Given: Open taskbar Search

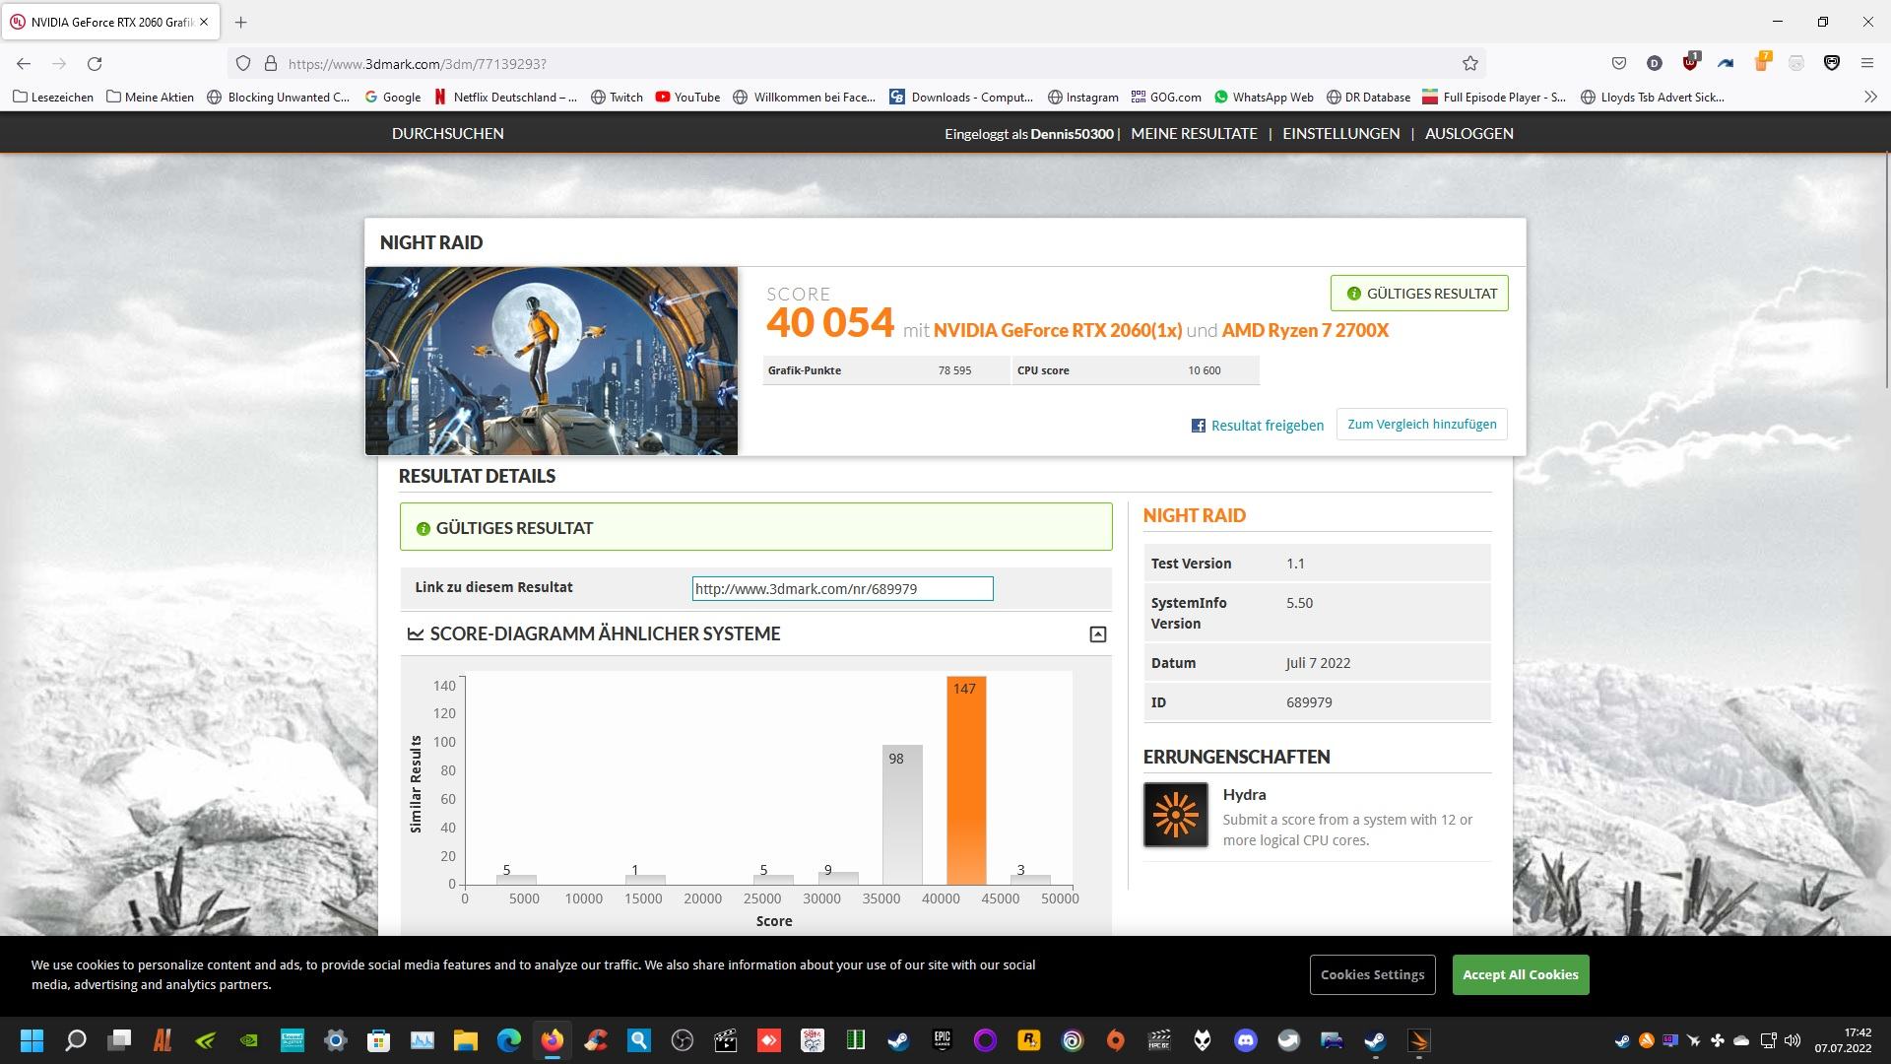Looking at the screenshot, I should [75, 1040].
